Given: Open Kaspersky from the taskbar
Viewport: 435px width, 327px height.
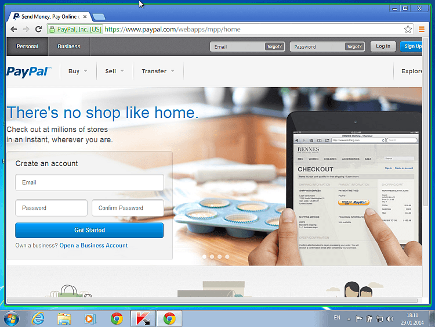Looking at the screenshot, I should pos(143,318).
